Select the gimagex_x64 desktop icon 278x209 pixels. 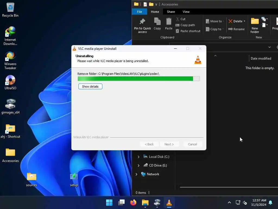[x=10, y=106]
